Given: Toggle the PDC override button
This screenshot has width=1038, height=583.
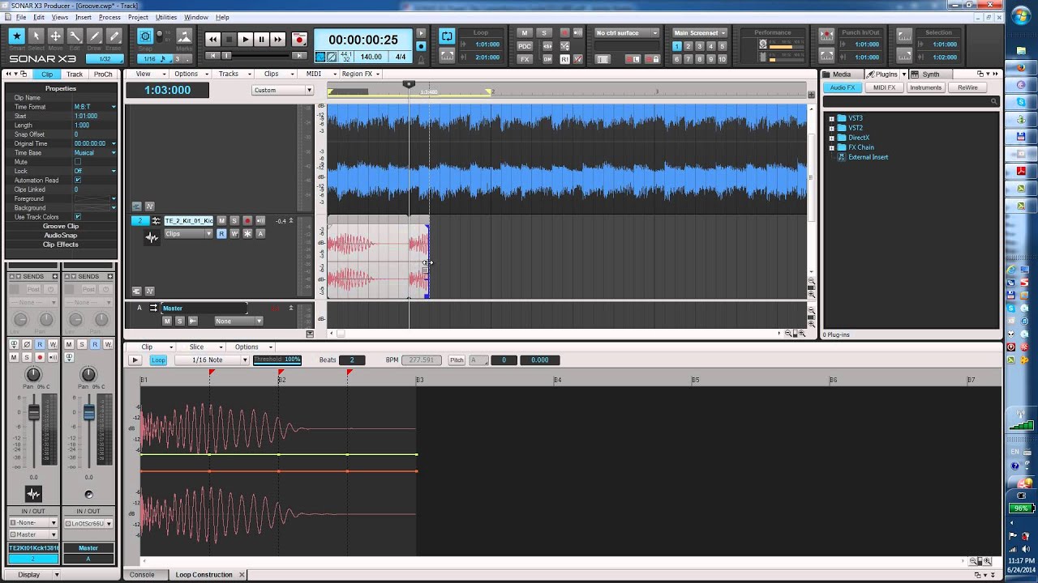Looking at the screenshot, I should 525,46.
